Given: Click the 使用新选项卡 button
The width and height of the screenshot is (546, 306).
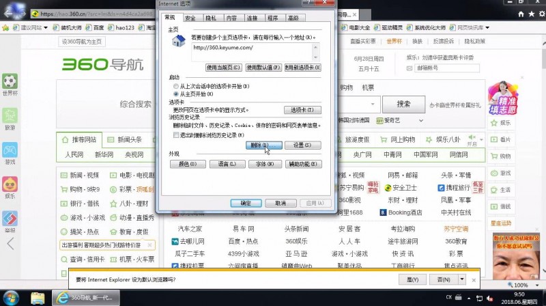Looking at the screenshot, I should coord(302,67).
